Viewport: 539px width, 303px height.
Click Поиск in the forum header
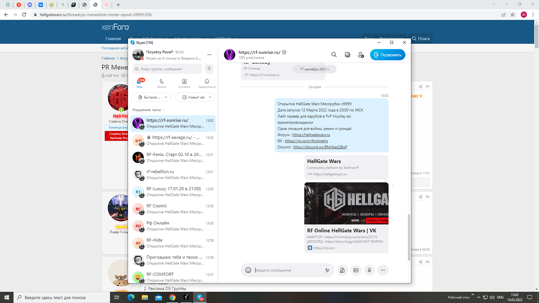click(x=421, y=39)
